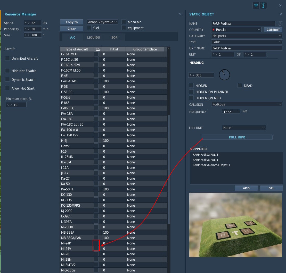Toggle Hide Not Flyable checkbox
286x273 pixels.
(x=7, y=71)
